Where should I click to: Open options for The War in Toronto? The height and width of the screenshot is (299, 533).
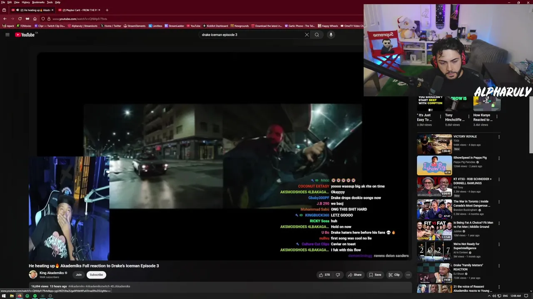pos(499,202)
